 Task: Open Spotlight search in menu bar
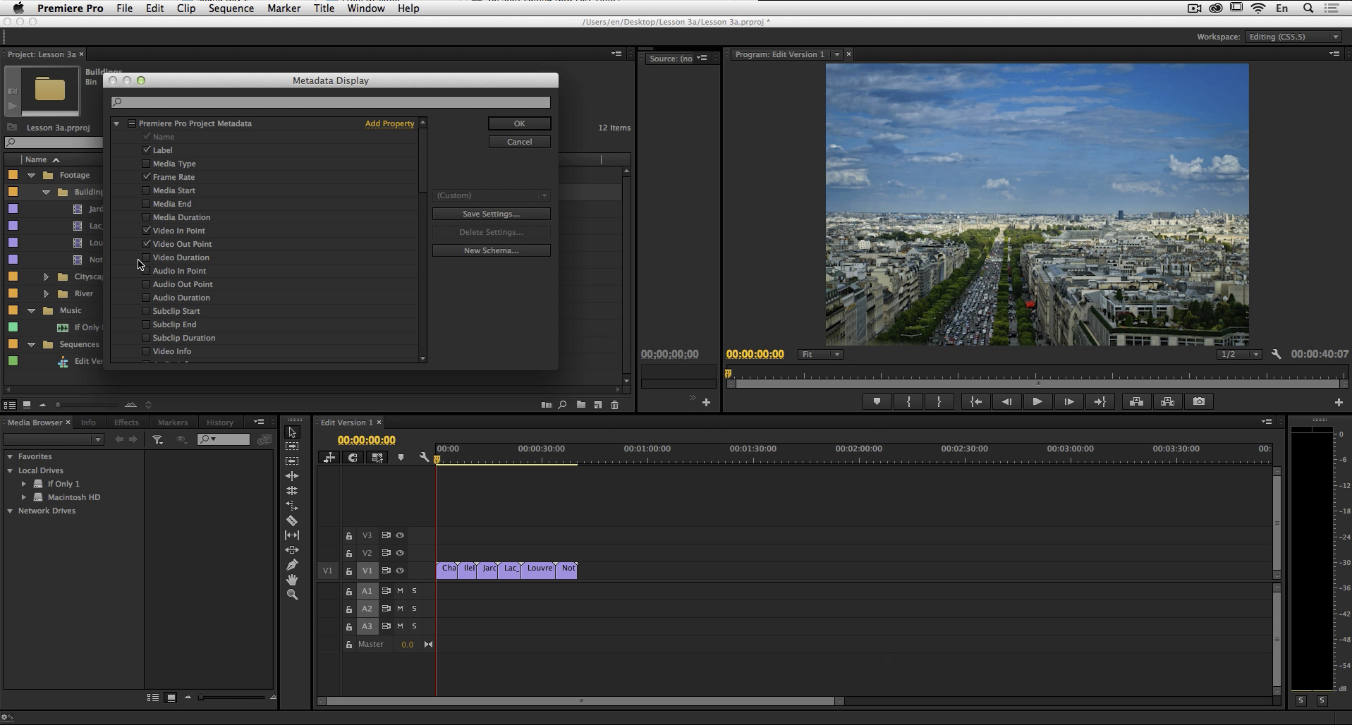pos(1308,8)
